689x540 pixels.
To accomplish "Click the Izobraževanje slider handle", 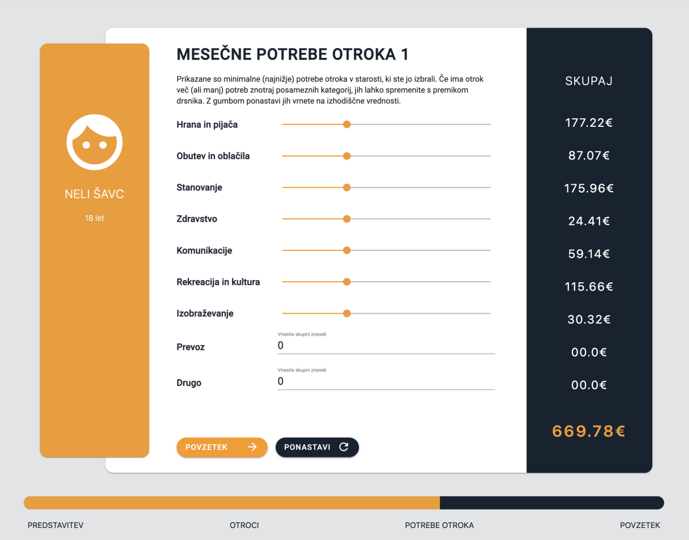I will [347, 314].
